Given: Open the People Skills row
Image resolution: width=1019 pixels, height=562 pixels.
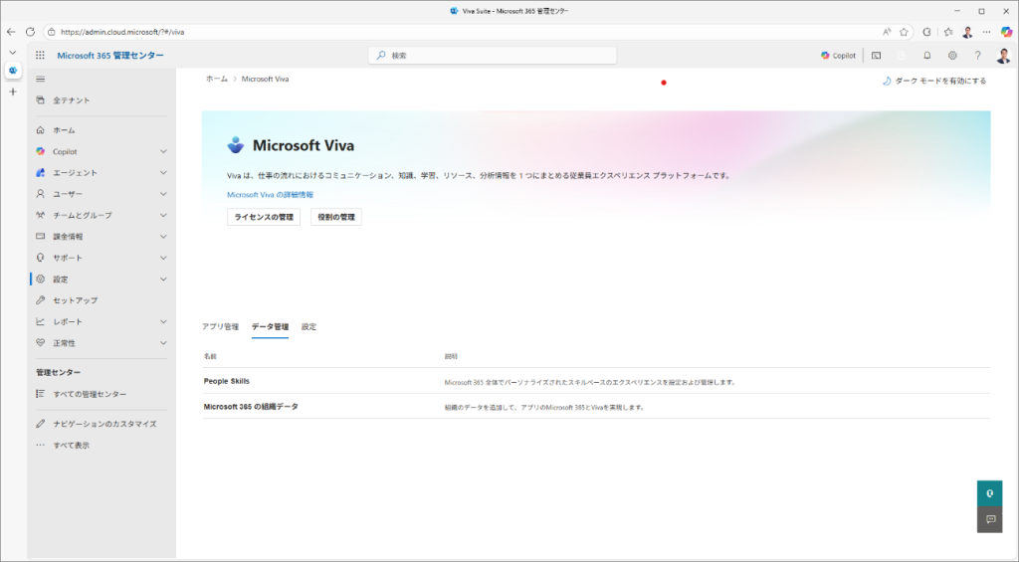Looking at the screenshot, I should 227,381.
